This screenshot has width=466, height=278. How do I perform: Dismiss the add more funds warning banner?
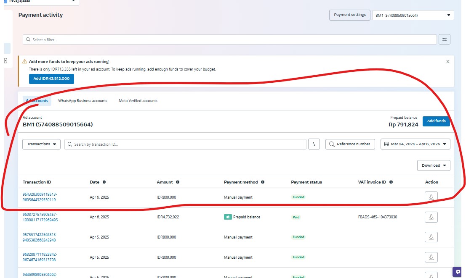point(447,61)
